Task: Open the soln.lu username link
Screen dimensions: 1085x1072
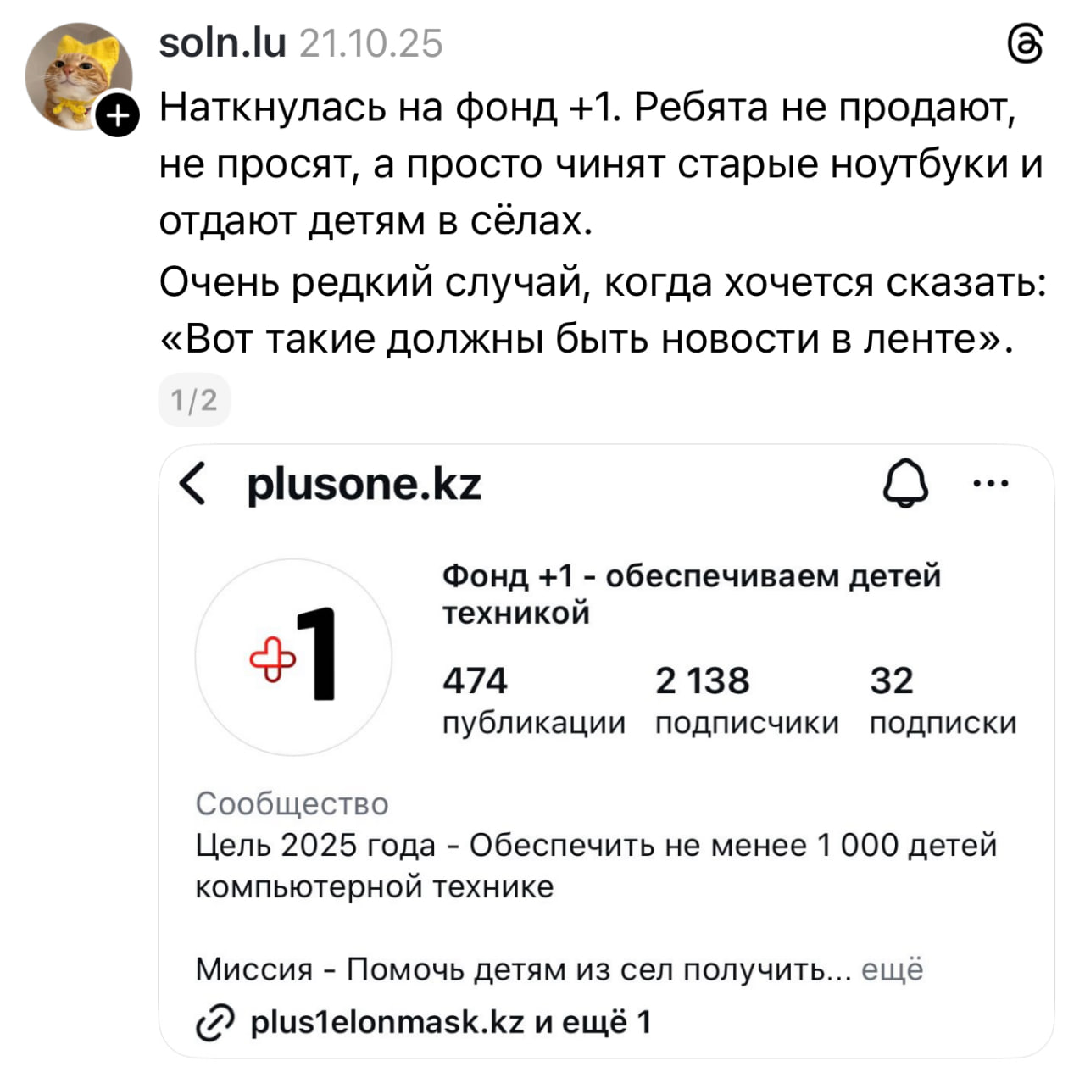Action: (222, 43)
